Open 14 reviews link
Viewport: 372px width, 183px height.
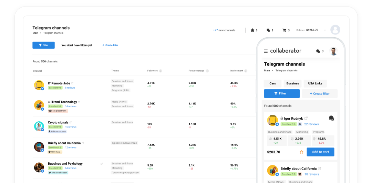[71, 106]
